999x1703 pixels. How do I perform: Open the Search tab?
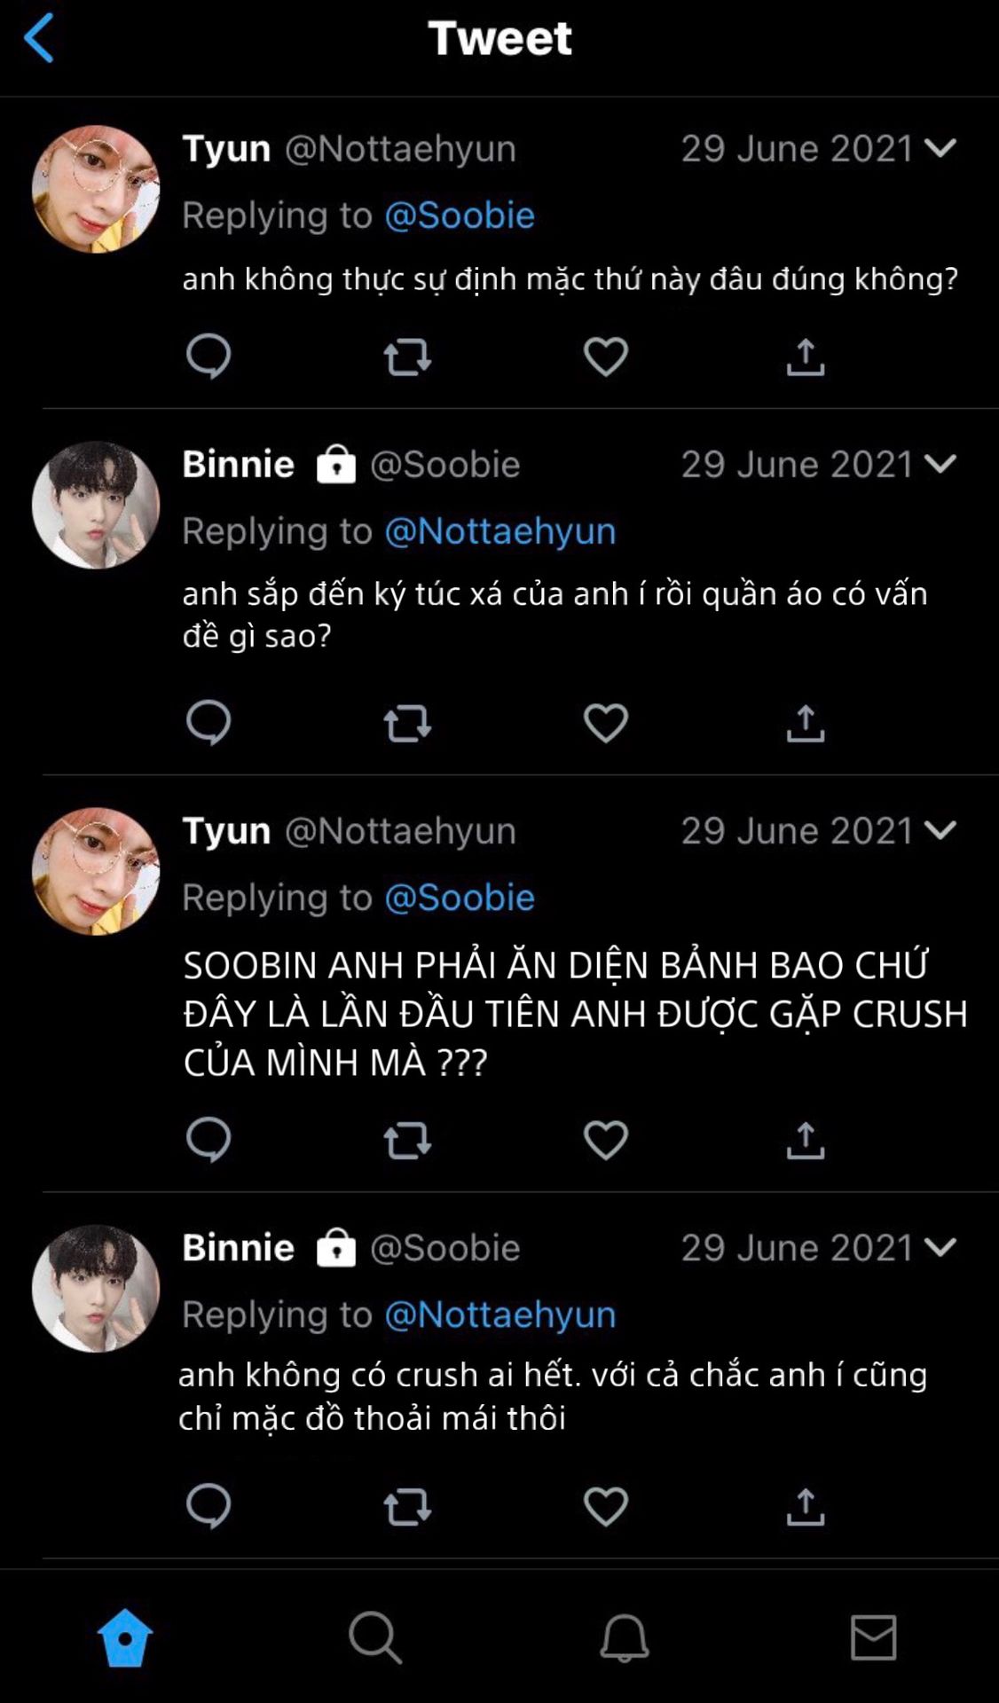click(x=374, y=1636)
